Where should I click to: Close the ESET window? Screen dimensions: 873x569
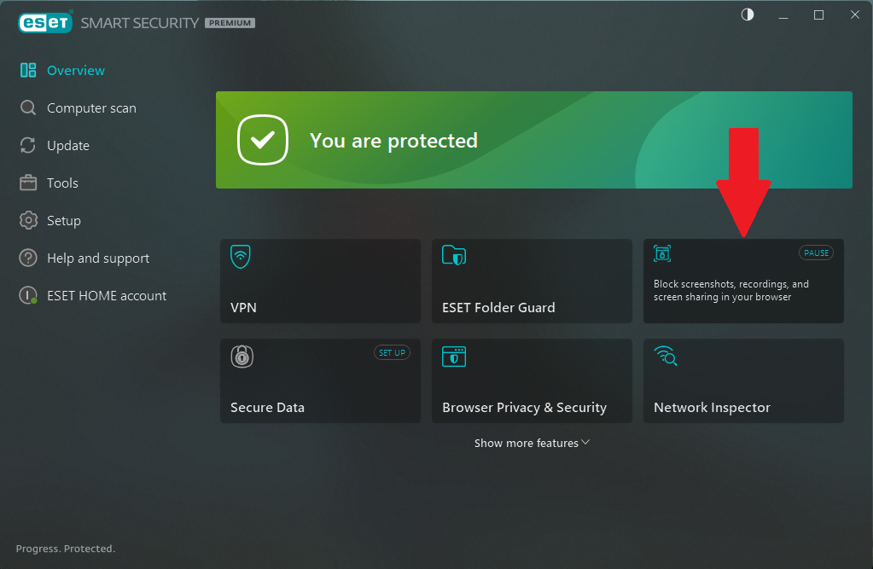click(854, 15)
